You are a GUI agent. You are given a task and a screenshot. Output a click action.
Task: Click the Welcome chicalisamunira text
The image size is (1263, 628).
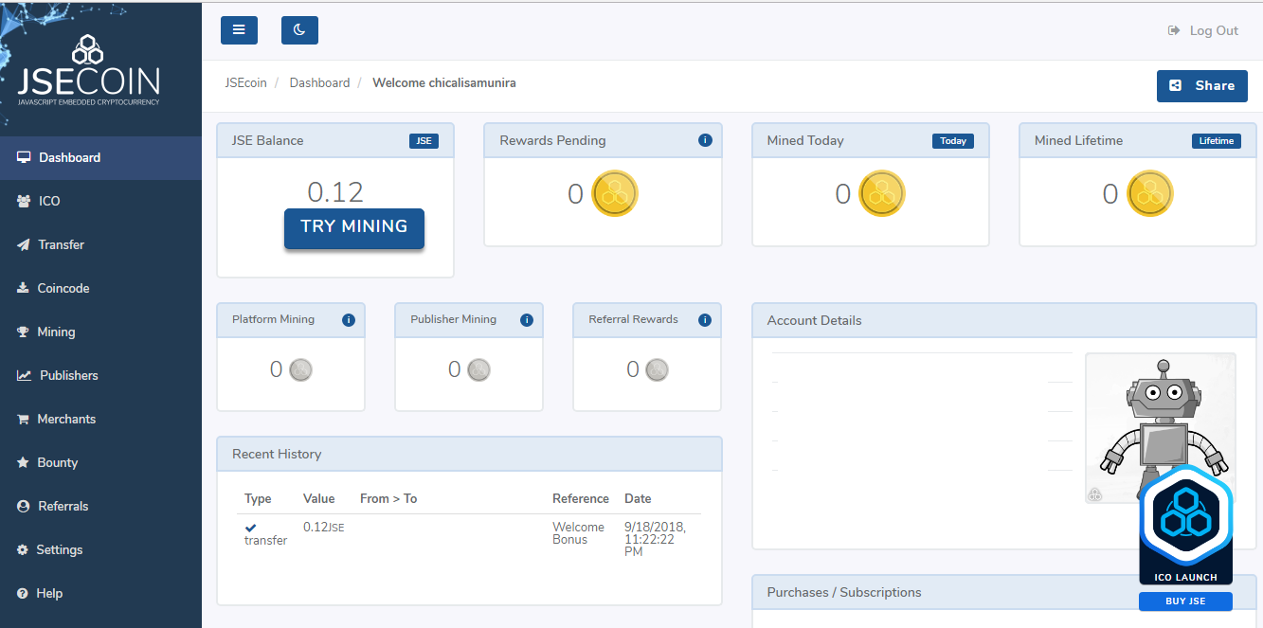444,83
